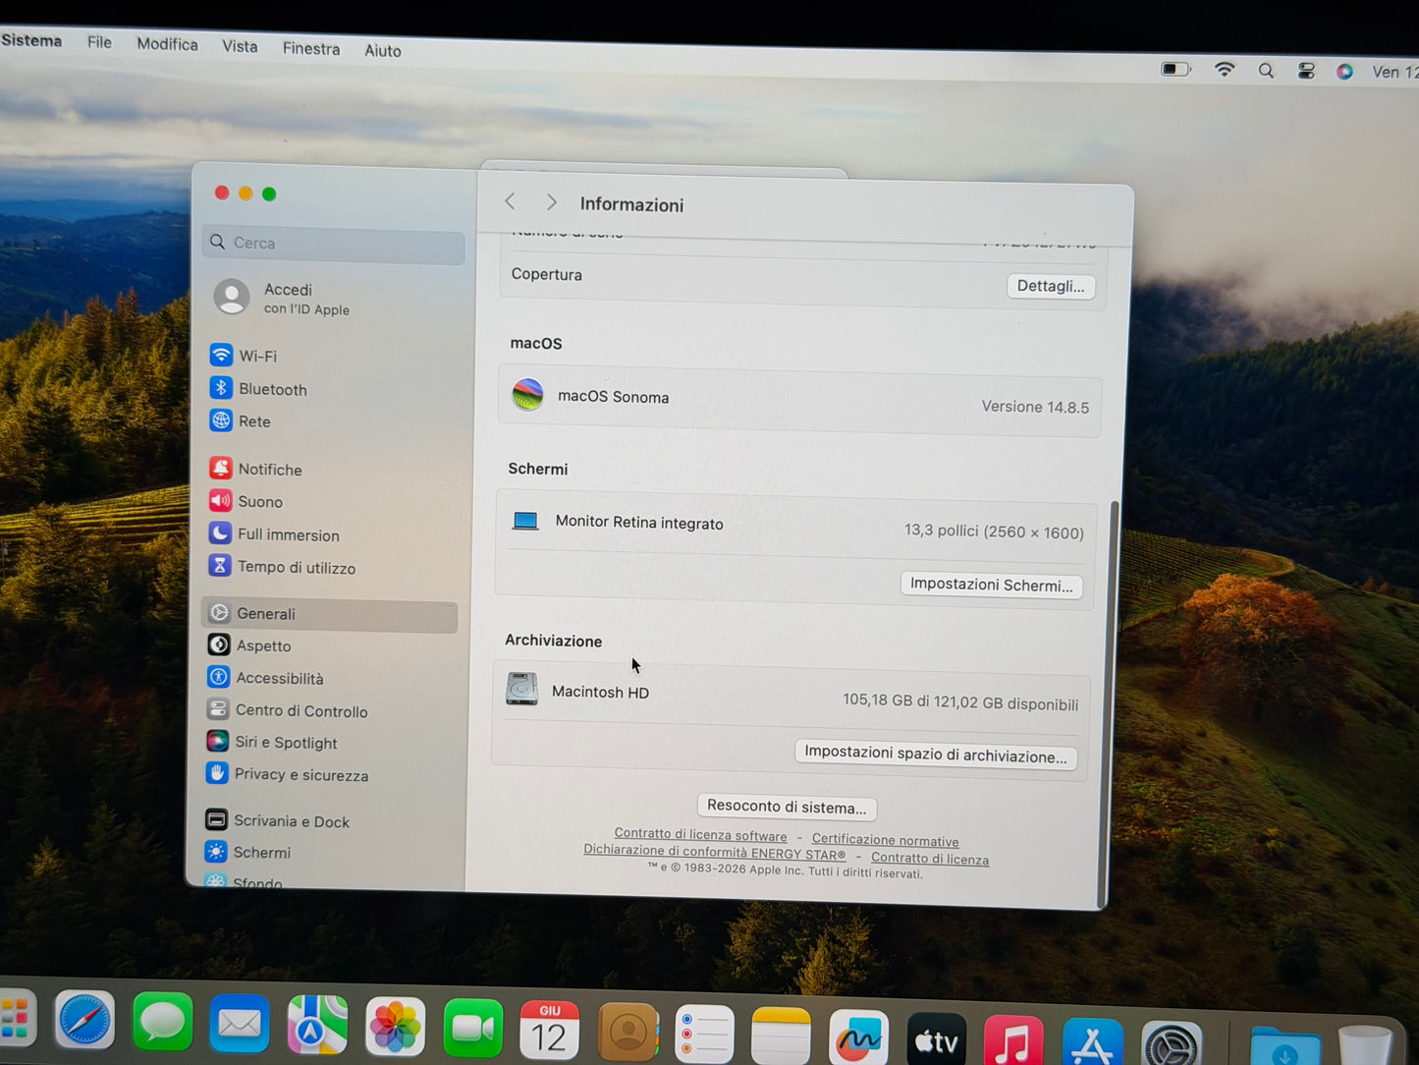Click Resoconto di sistema... button
The image size is (1419, 1065).
pyautogui.click(x=787, y=807)
